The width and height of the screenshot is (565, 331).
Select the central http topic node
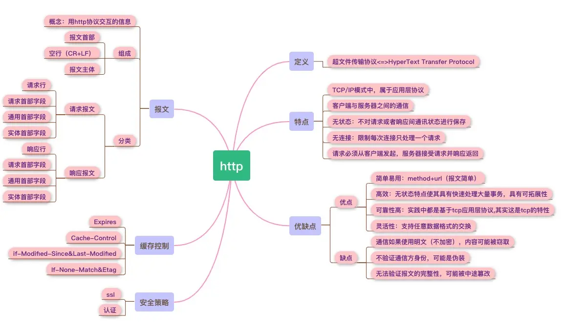point(231,165)
